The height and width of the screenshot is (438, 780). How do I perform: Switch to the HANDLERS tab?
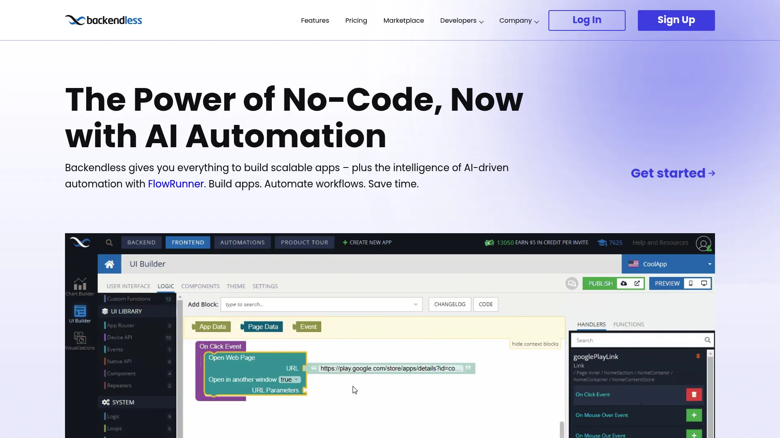(x=591, y=324)
